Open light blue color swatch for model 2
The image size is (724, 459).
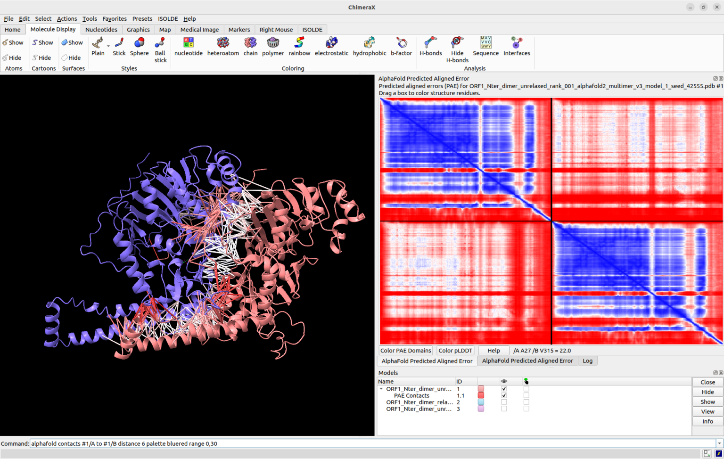click(x=481, y=402)
